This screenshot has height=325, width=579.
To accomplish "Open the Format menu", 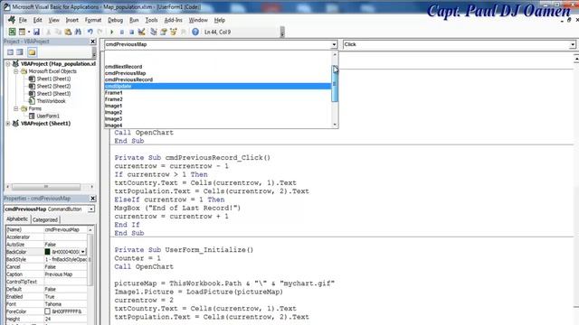I will 93,20.
